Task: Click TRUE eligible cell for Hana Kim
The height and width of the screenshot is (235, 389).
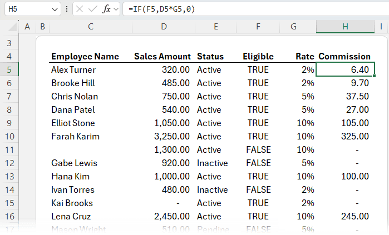Action: coord(258,177)
